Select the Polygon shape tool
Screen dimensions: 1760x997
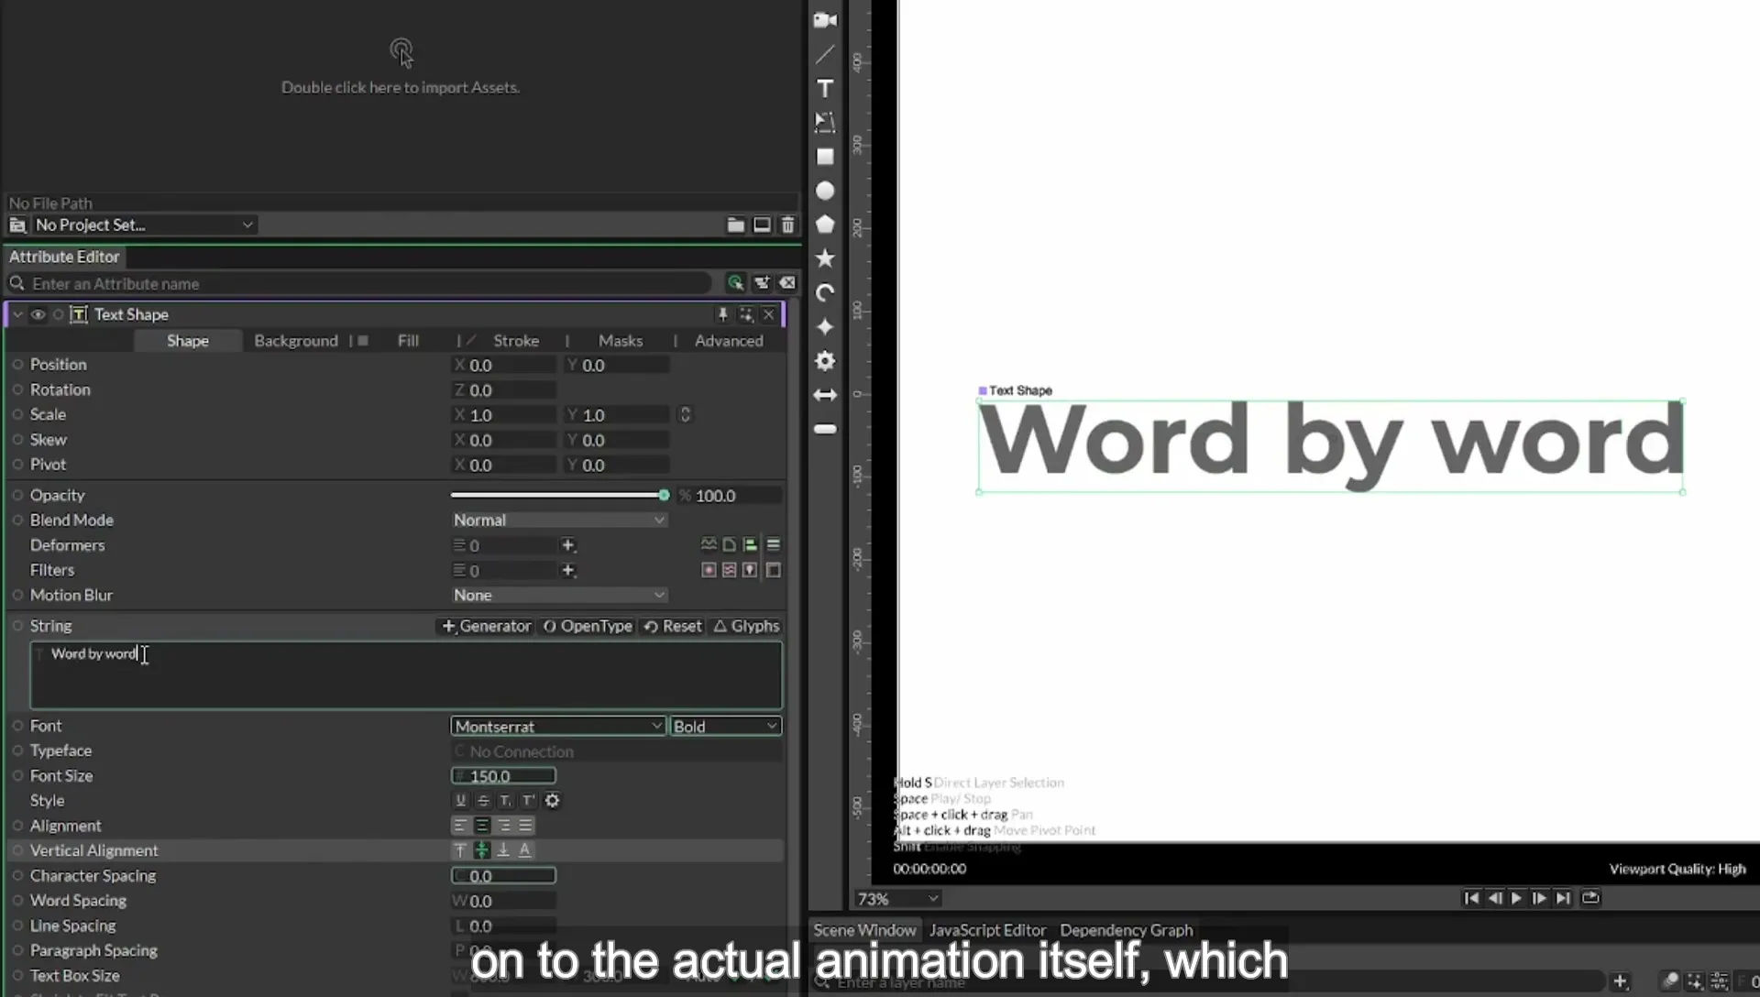pos(825,225)
